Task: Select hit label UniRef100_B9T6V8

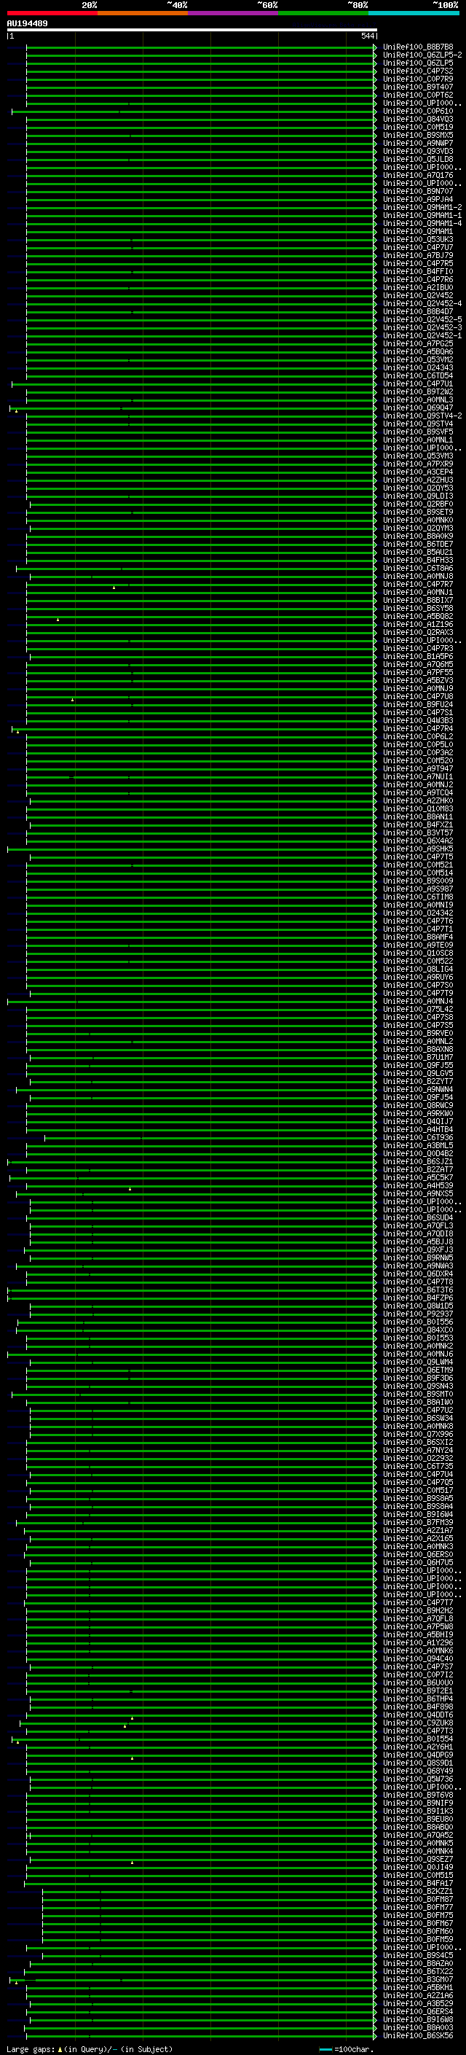Action: (x=418, y=1795)
